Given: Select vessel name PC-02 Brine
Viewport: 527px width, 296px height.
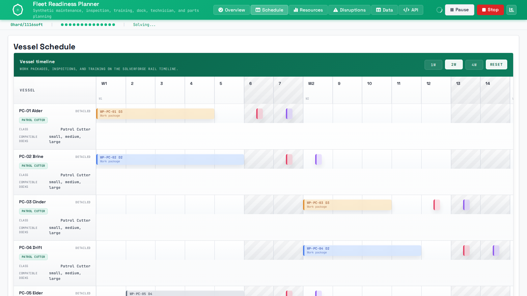Looking at the screenshot, I should pyautogui.click(x=31, y=157).
